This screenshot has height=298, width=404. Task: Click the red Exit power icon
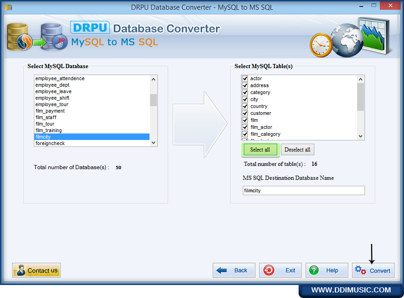[x=269, y=270]
